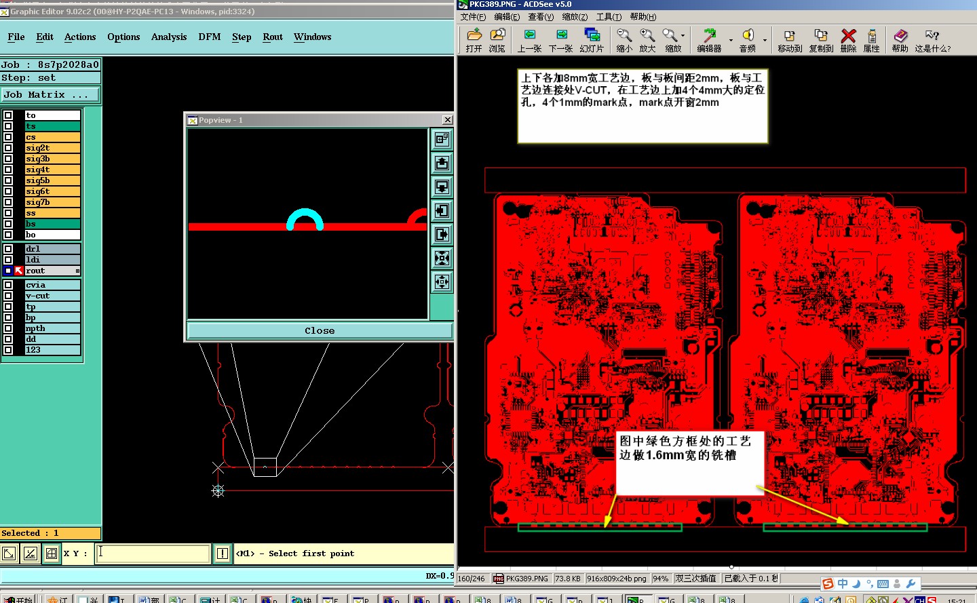977x603 pixels.
Task: Click the Job Matrix ... button
Action: tap(50, 95)
